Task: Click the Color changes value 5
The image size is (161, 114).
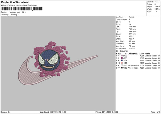Action: (x=129, y=19)
